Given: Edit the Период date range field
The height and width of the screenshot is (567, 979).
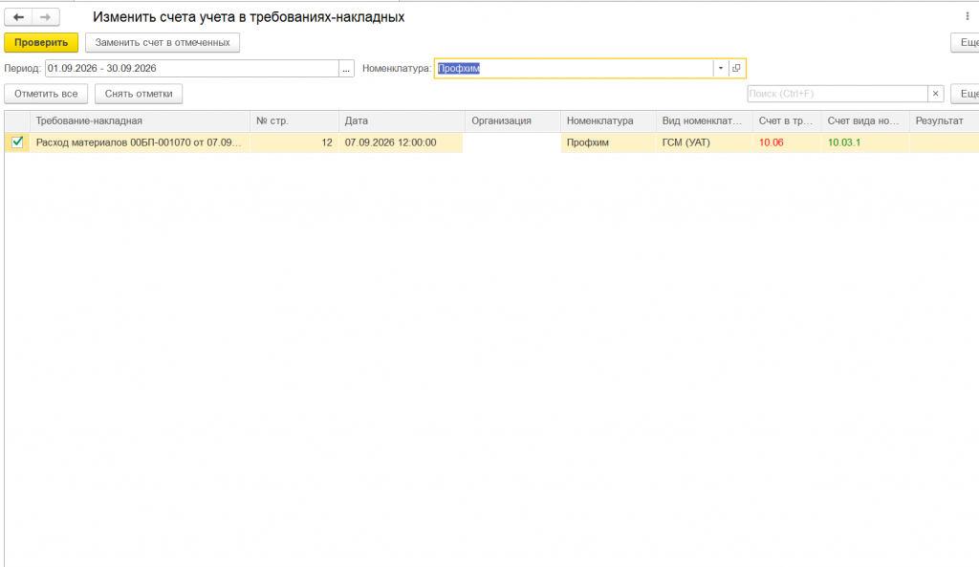Looking at the screenshot, I should [191, 68].
